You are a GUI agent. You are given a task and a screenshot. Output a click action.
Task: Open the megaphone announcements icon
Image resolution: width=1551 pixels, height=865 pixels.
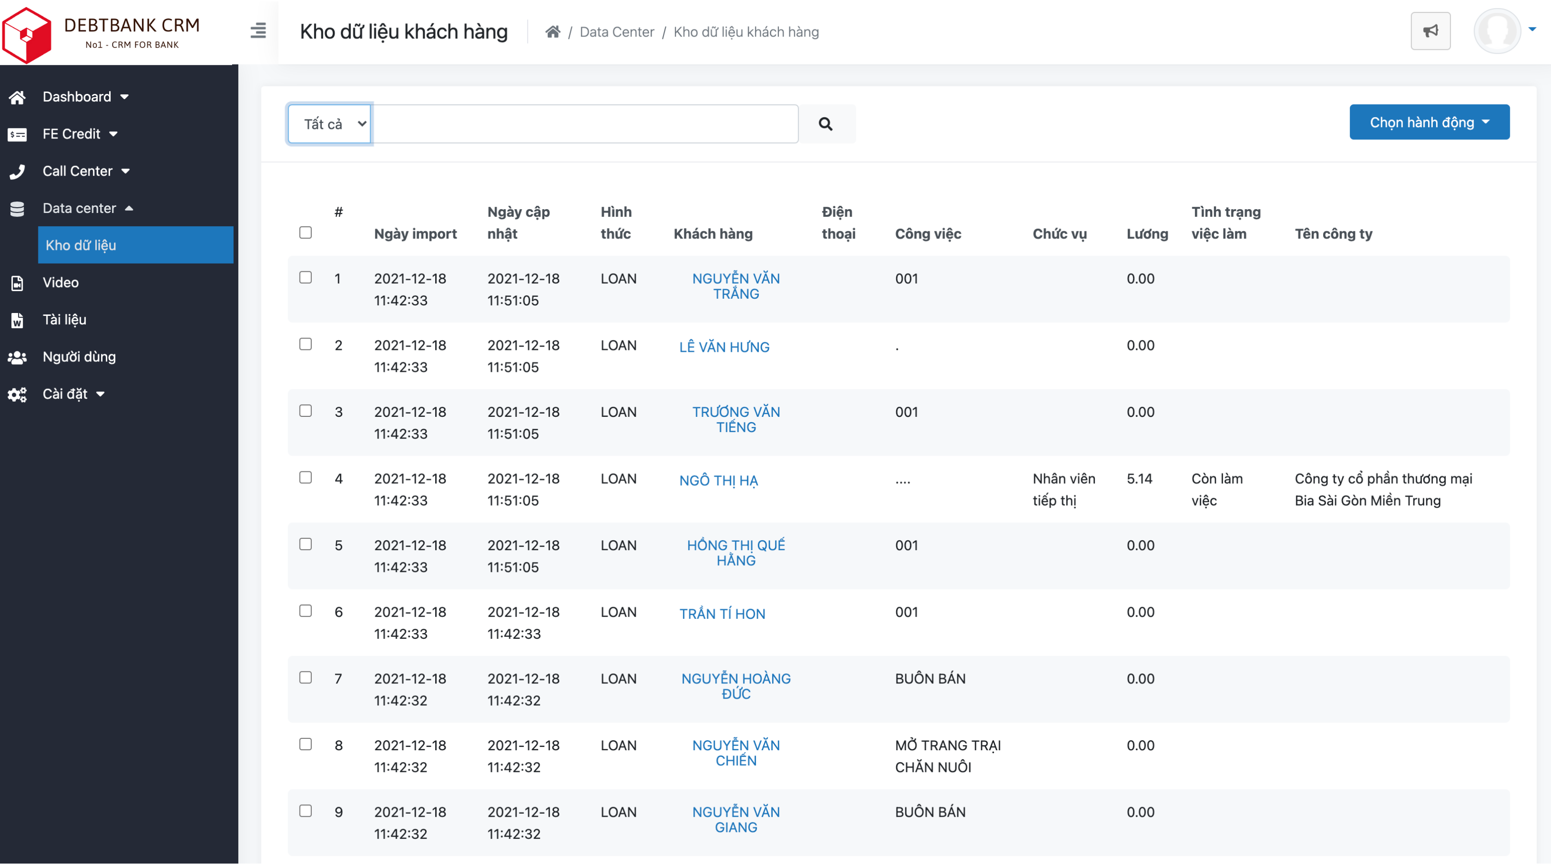(x=1430, y=31)
